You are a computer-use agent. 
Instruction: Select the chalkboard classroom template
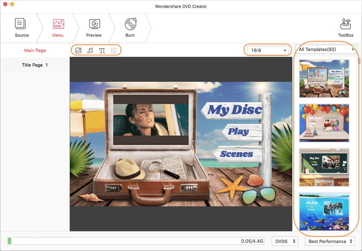324,167
